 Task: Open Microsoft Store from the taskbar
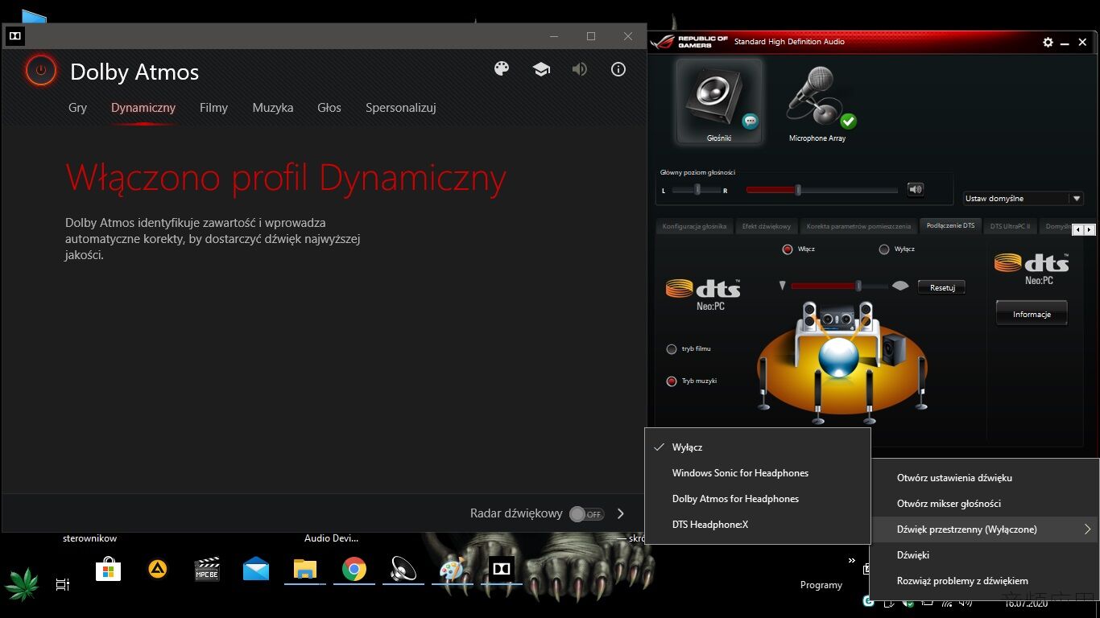coord(108,570)
